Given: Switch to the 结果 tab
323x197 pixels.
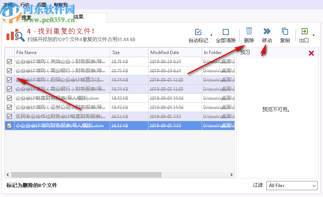Looking at the screenshot, I should point(78,17).
